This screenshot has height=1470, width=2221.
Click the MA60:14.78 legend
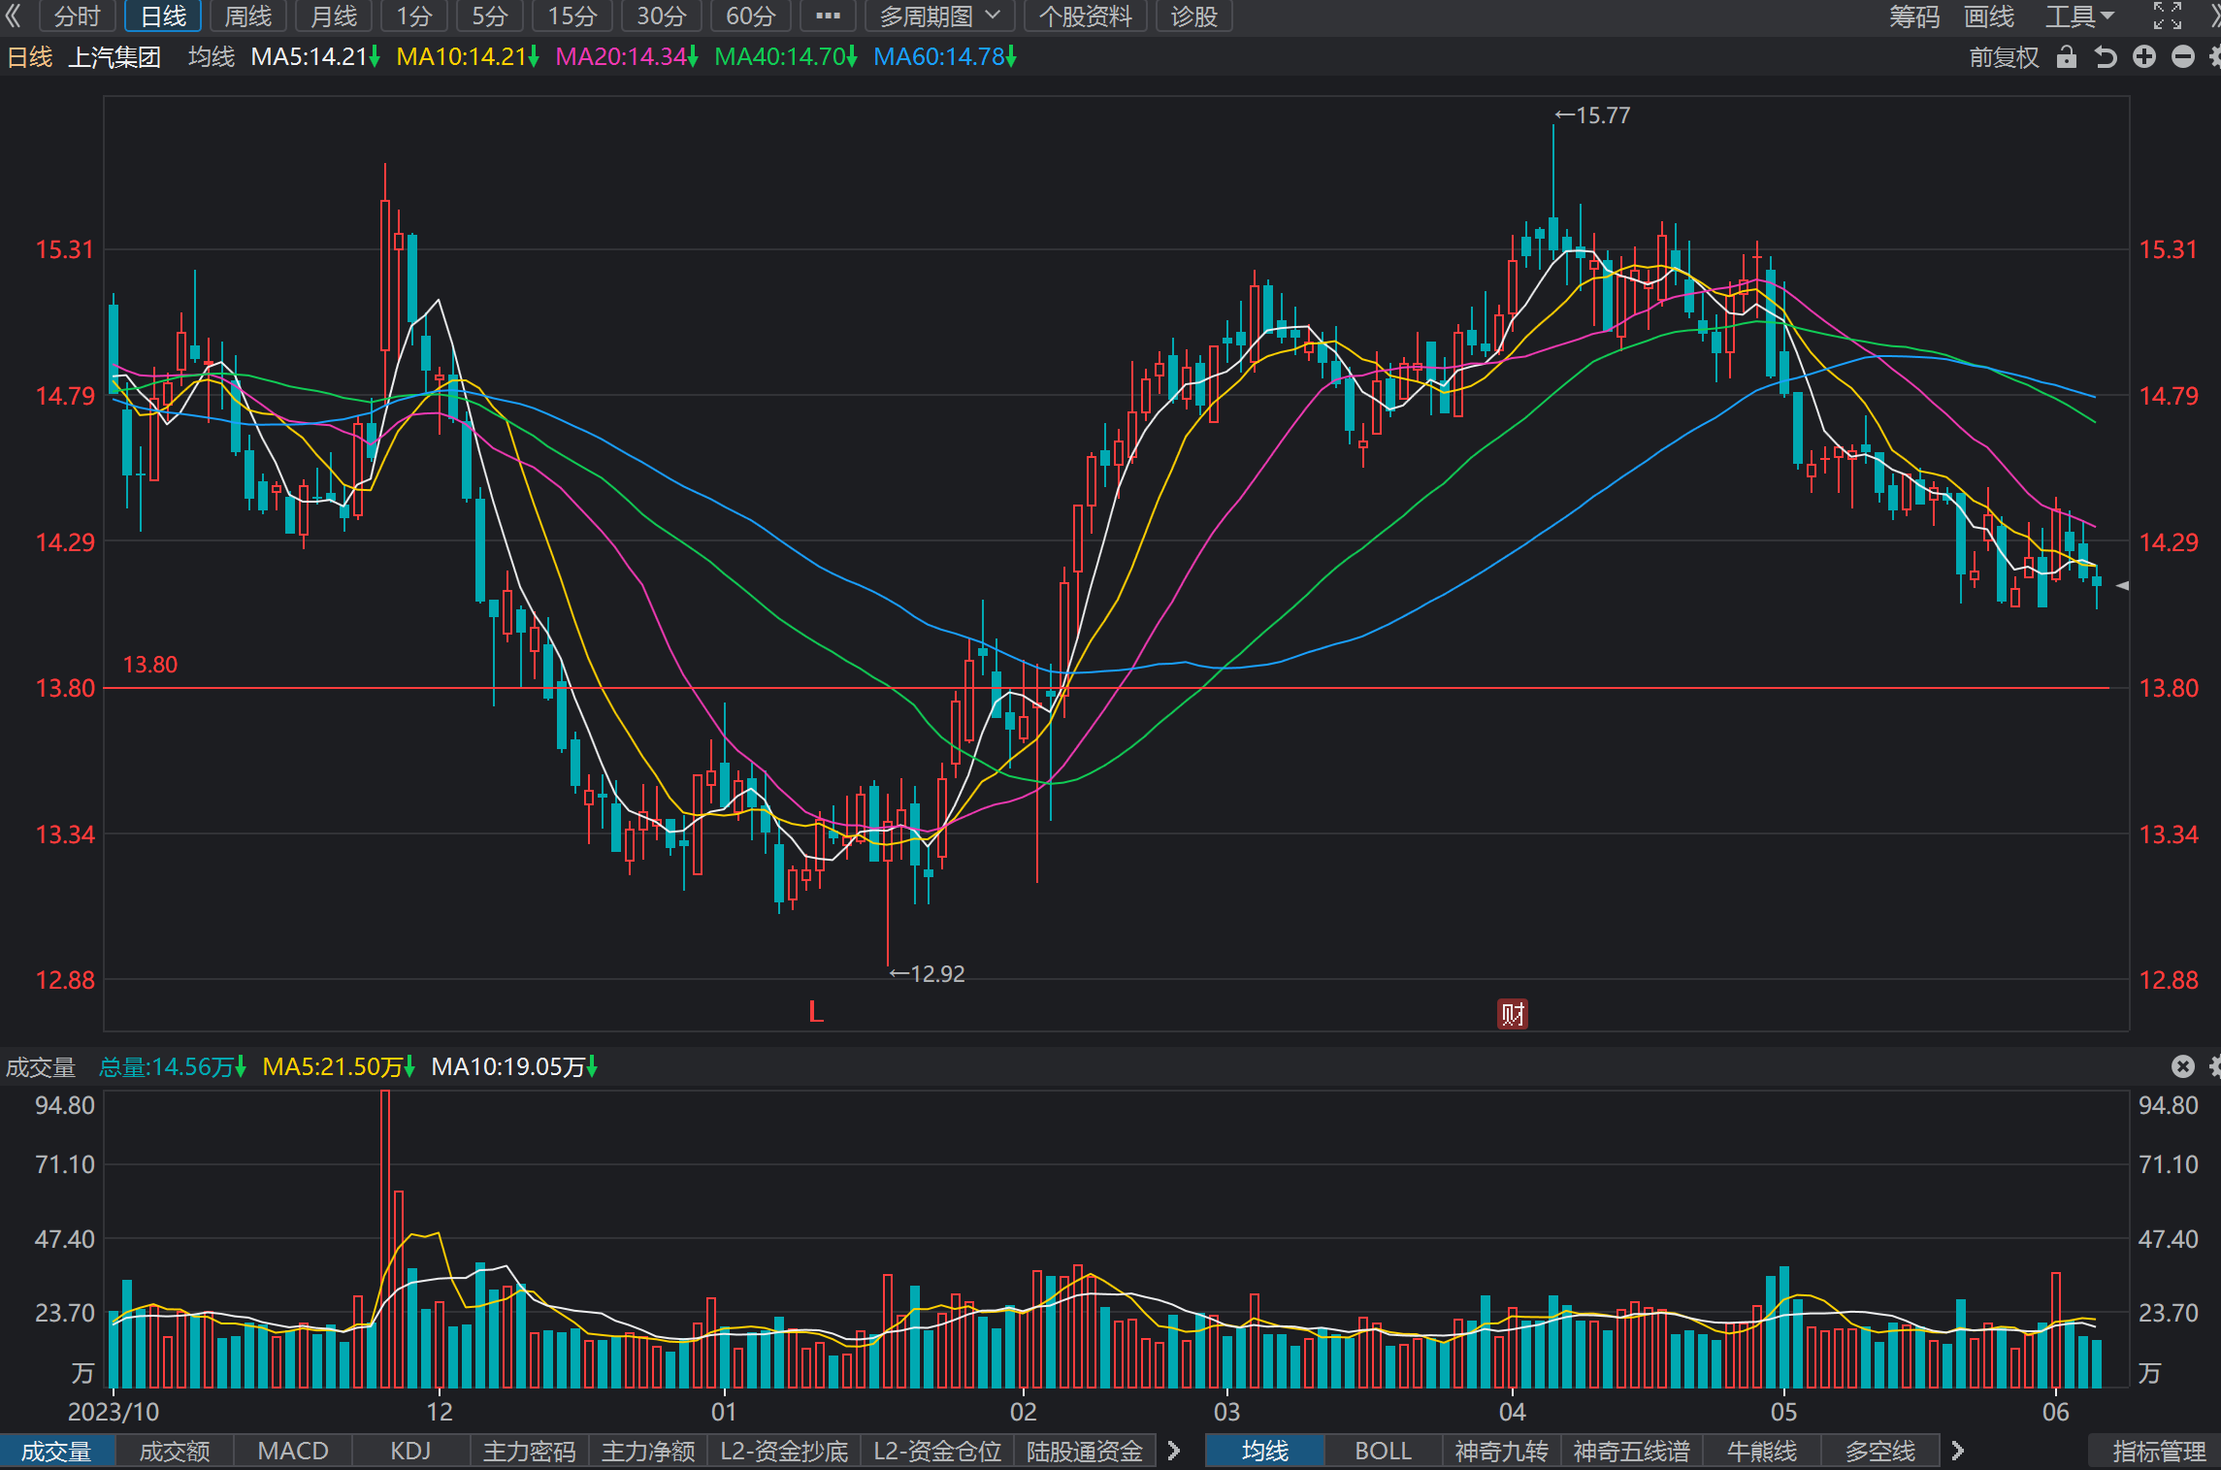click(x=945, y=57)
